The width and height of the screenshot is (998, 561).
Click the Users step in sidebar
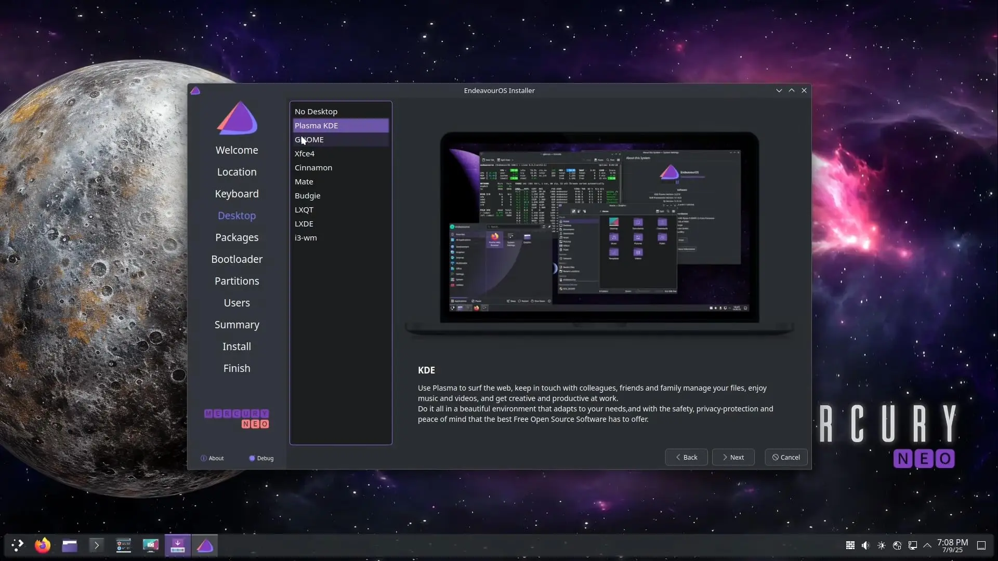click(237, 303)
